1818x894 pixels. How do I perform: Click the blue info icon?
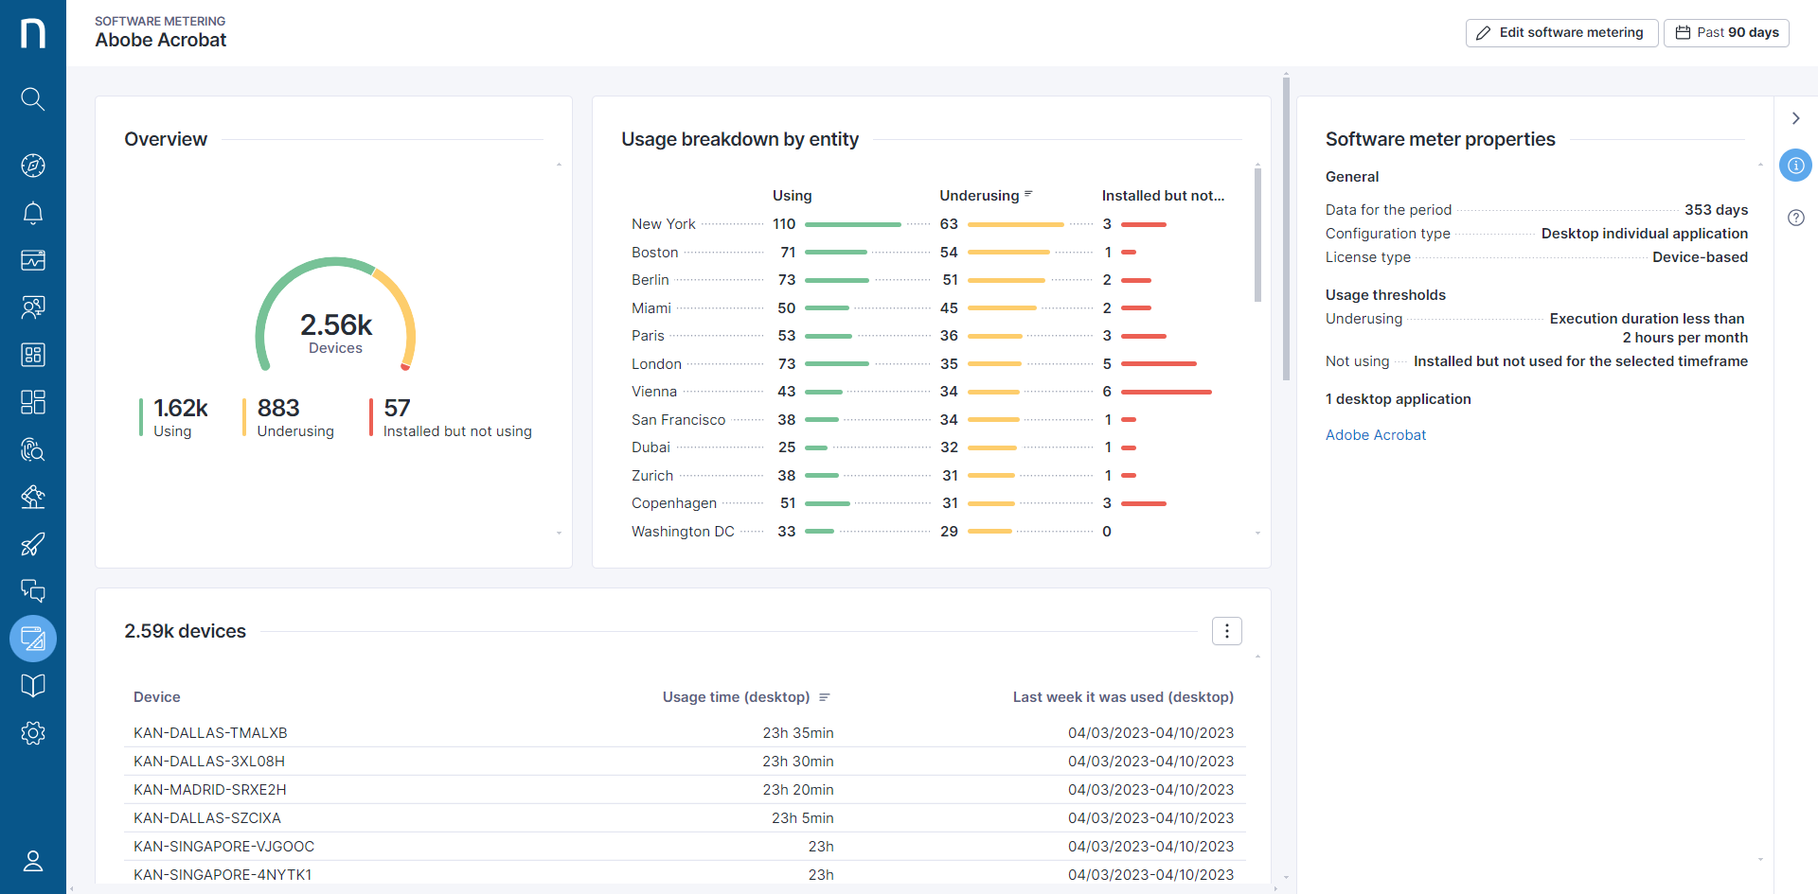coord(1795,166)
